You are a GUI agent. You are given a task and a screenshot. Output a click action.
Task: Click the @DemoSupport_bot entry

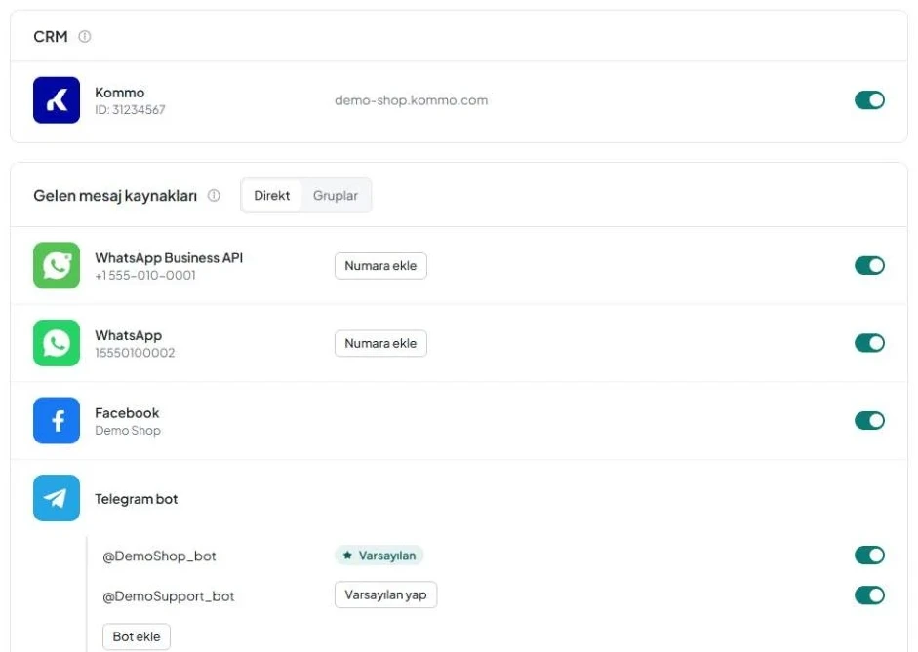[169, 596]
